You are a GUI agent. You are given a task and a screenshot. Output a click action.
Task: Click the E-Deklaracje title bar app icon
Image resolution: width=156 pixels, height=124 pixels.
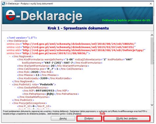pos(4,4)
